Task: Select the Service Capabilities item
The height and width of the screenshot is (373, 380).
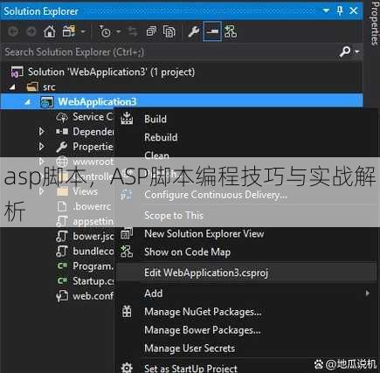Action: [92, 117]
